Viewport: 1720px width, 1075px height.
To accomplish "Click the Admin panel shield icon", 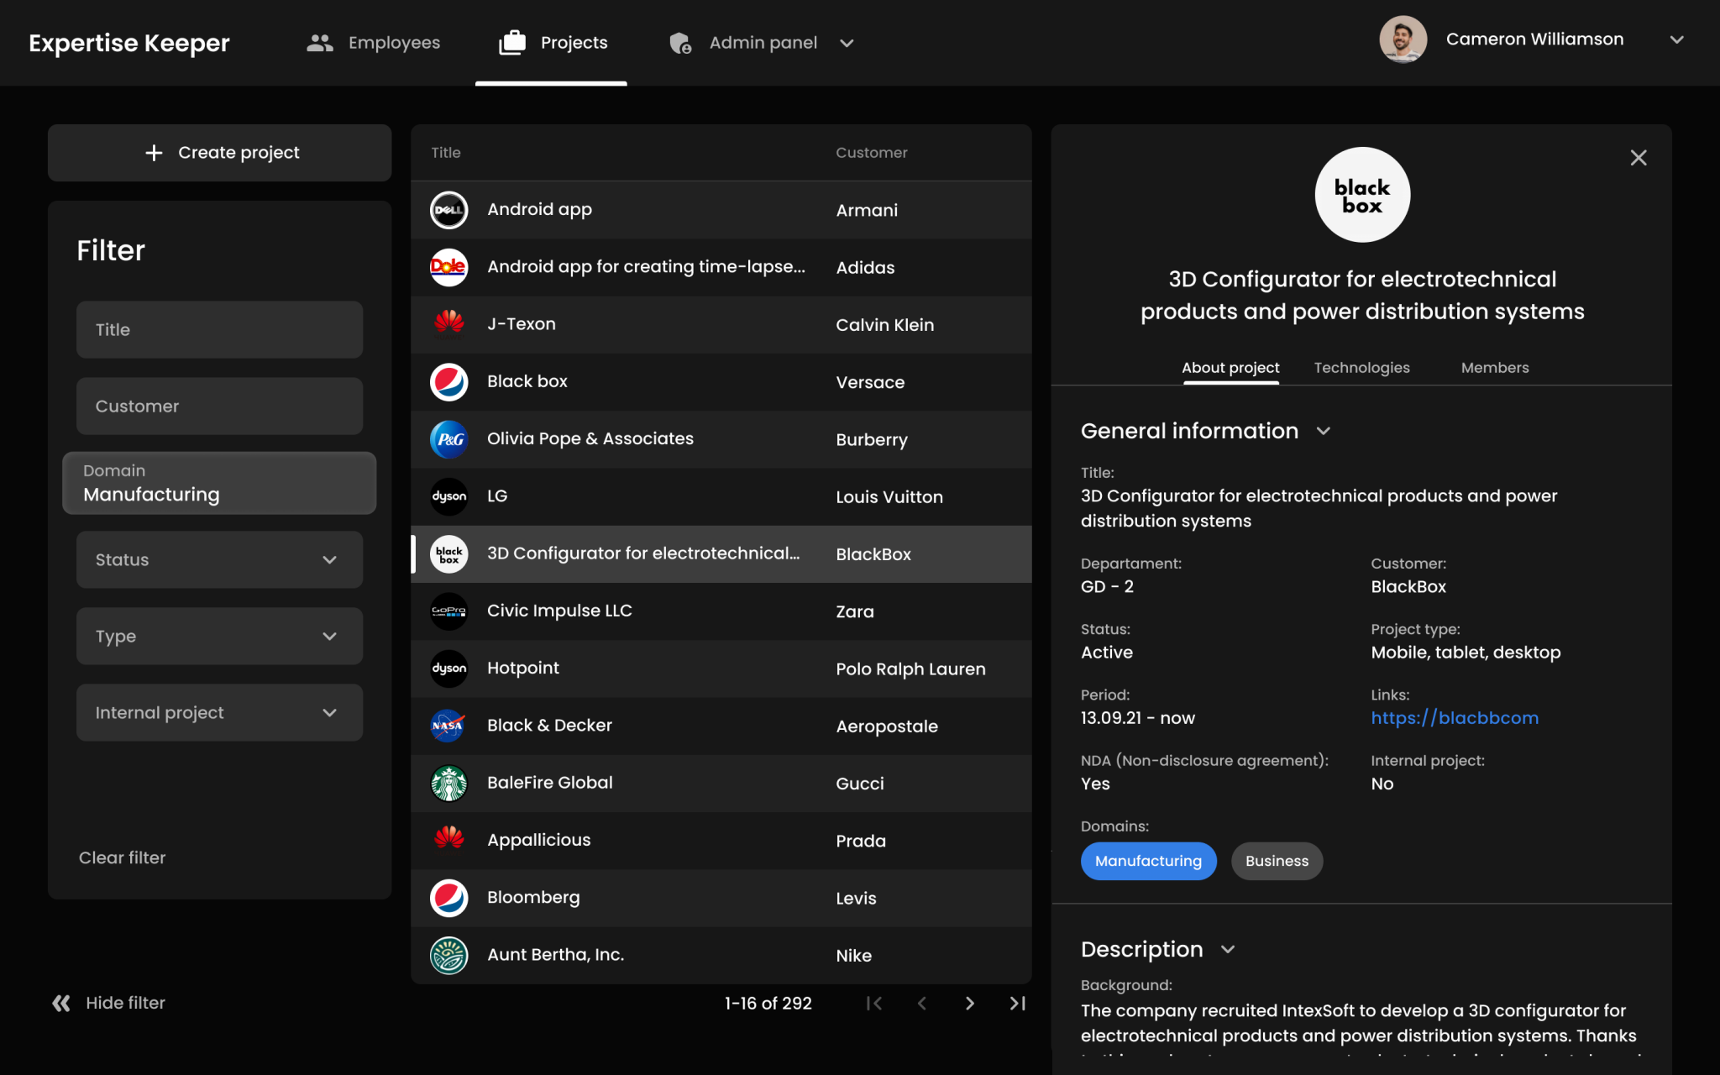I will 680,43.
